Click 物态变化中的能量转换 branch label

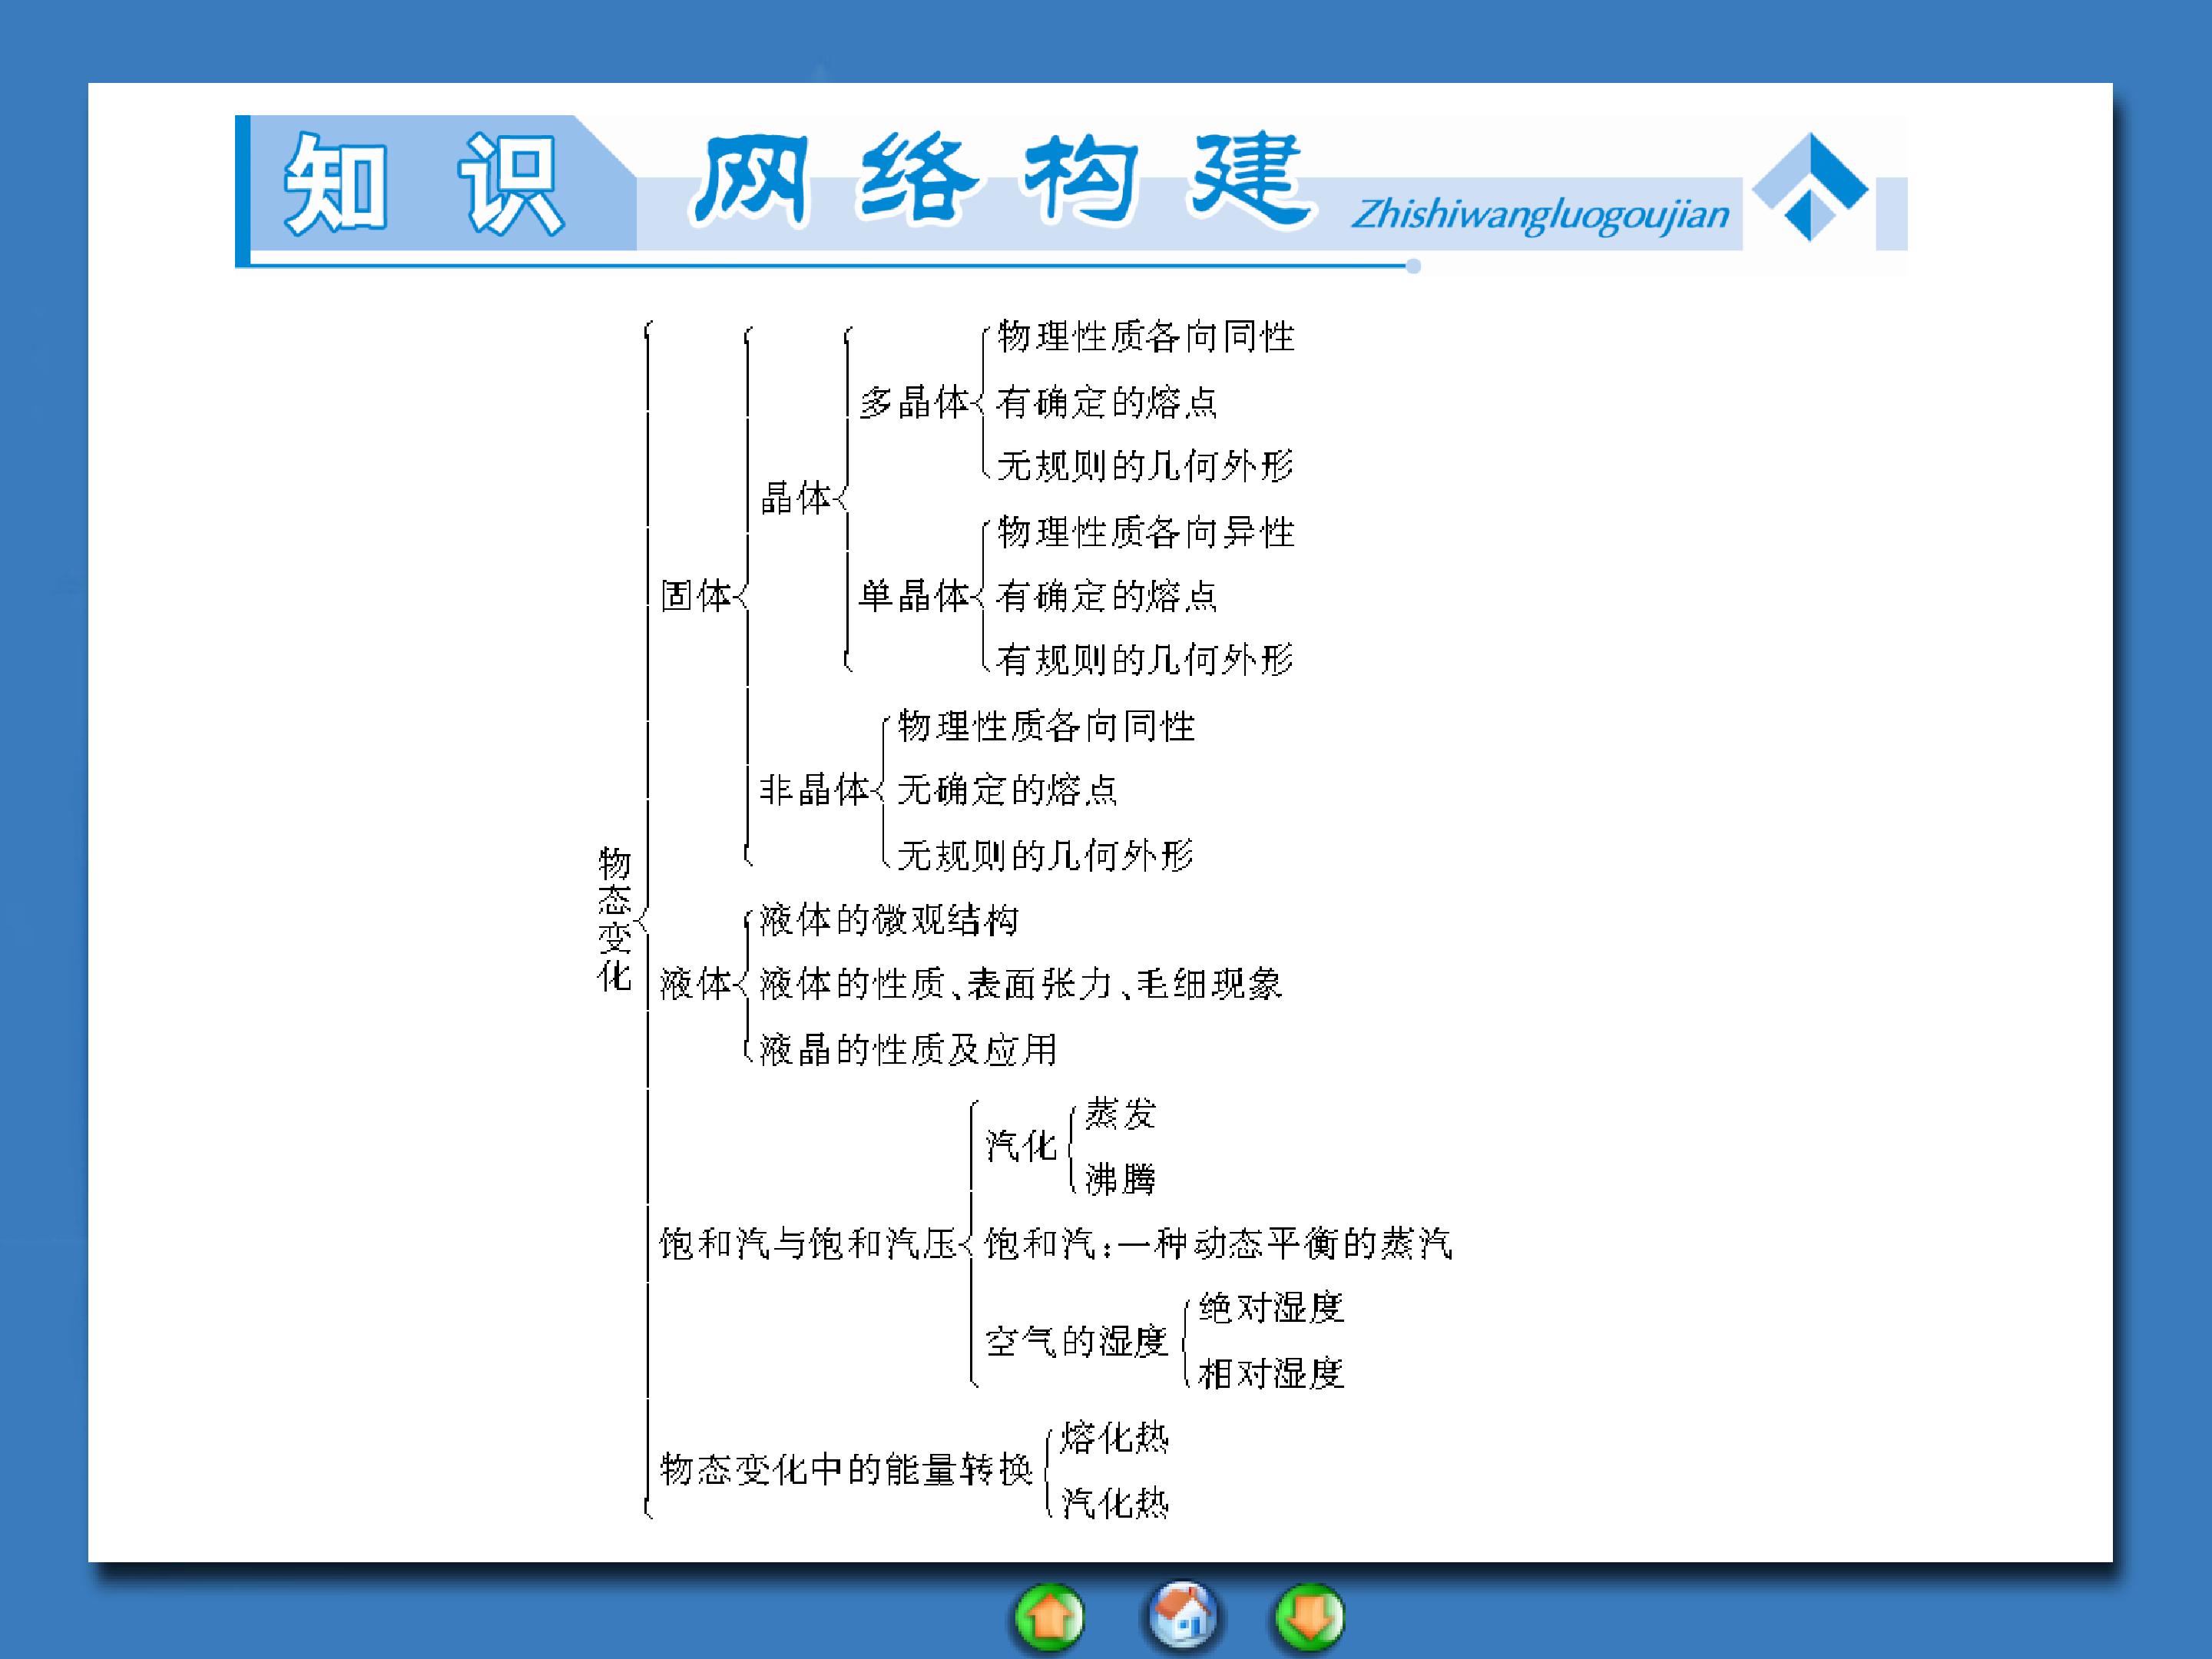845,1470
